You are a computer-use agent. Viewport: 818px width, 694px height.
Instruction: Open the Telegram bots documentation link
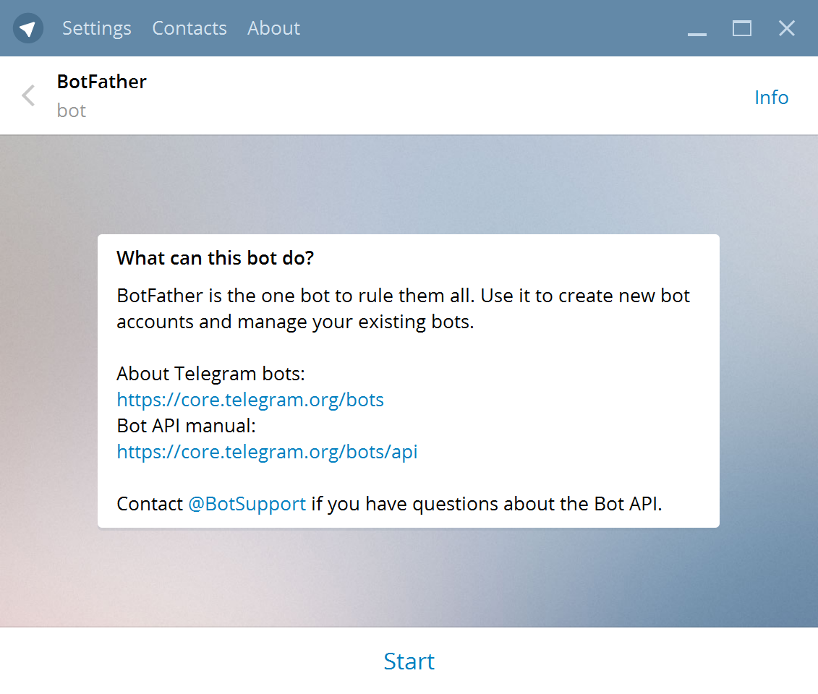250,399
